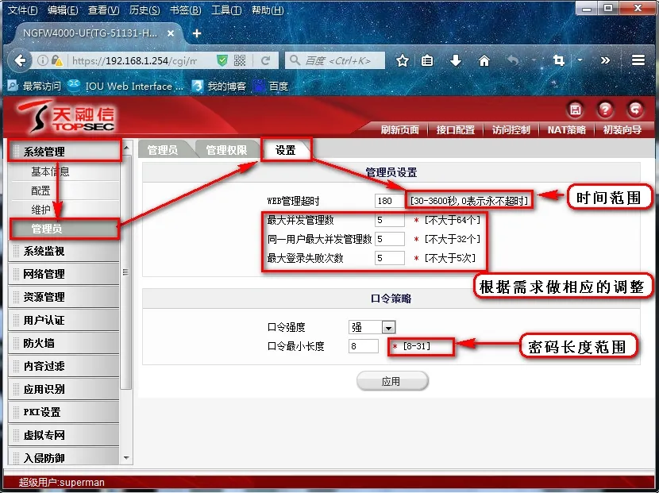
Task: Open 基本信息 in the sidebar
Action: pos(50,171)
